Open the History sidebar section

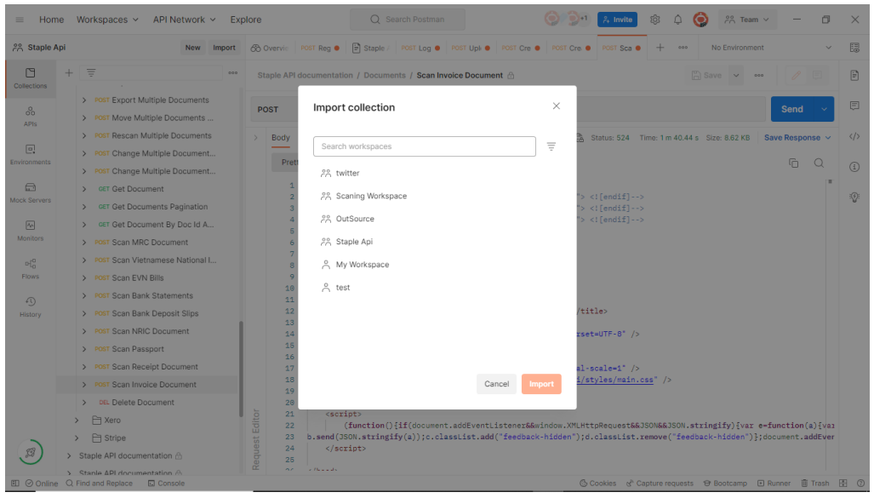point(30,306)
